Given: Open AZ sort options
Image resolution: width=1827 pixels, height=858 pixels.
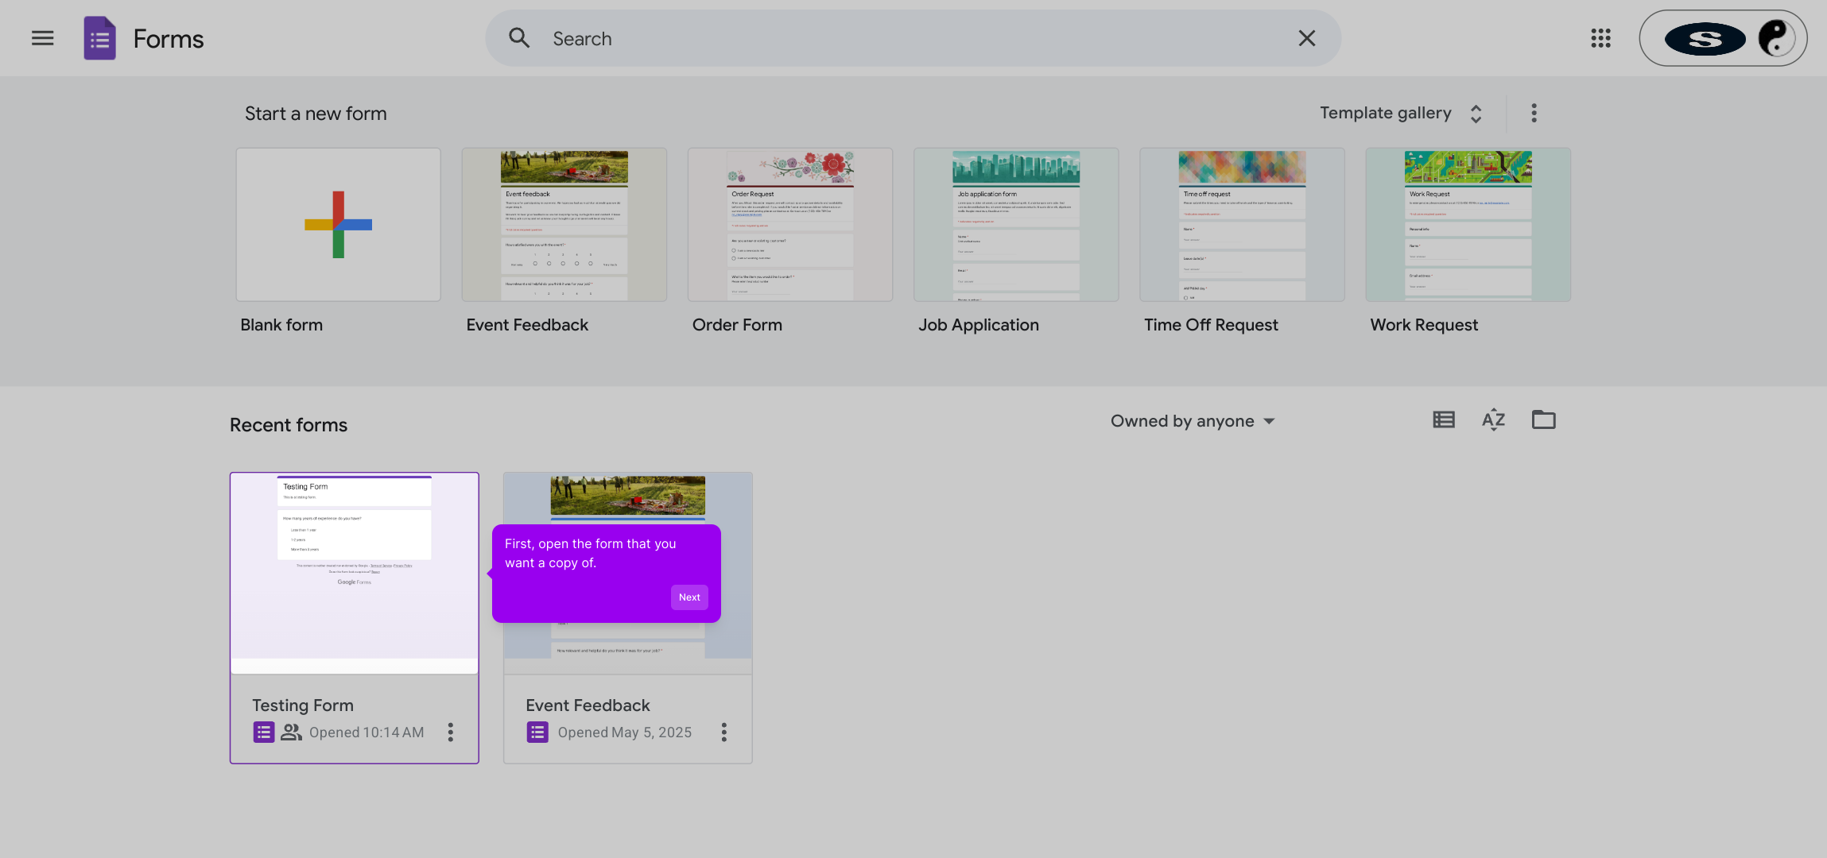Looking at the screenshot, I should click(x=1494, y=419).
